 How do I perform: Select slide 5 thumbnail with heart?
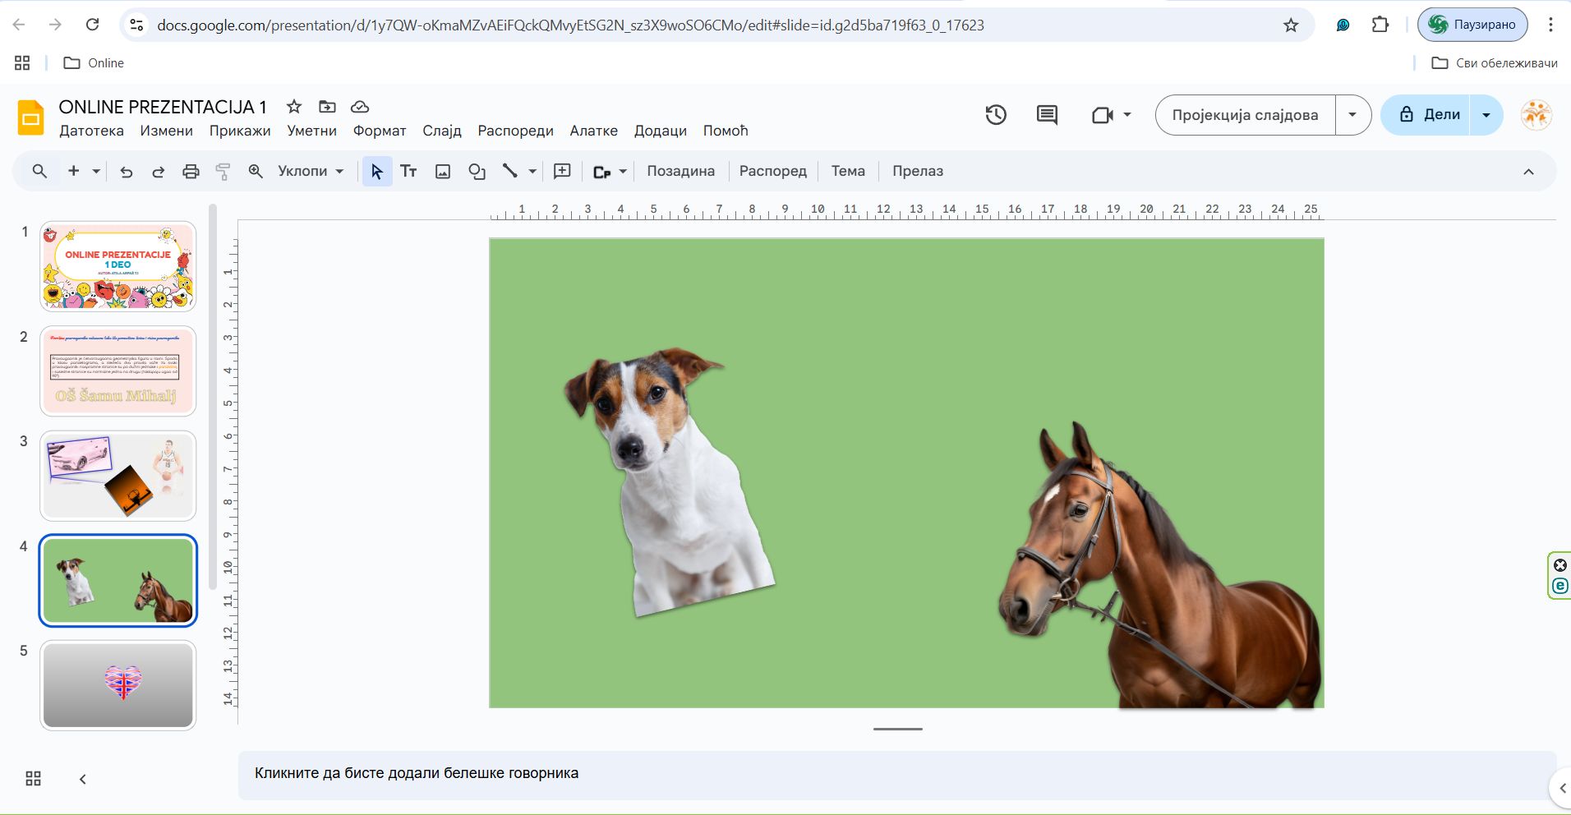(118, 684)
